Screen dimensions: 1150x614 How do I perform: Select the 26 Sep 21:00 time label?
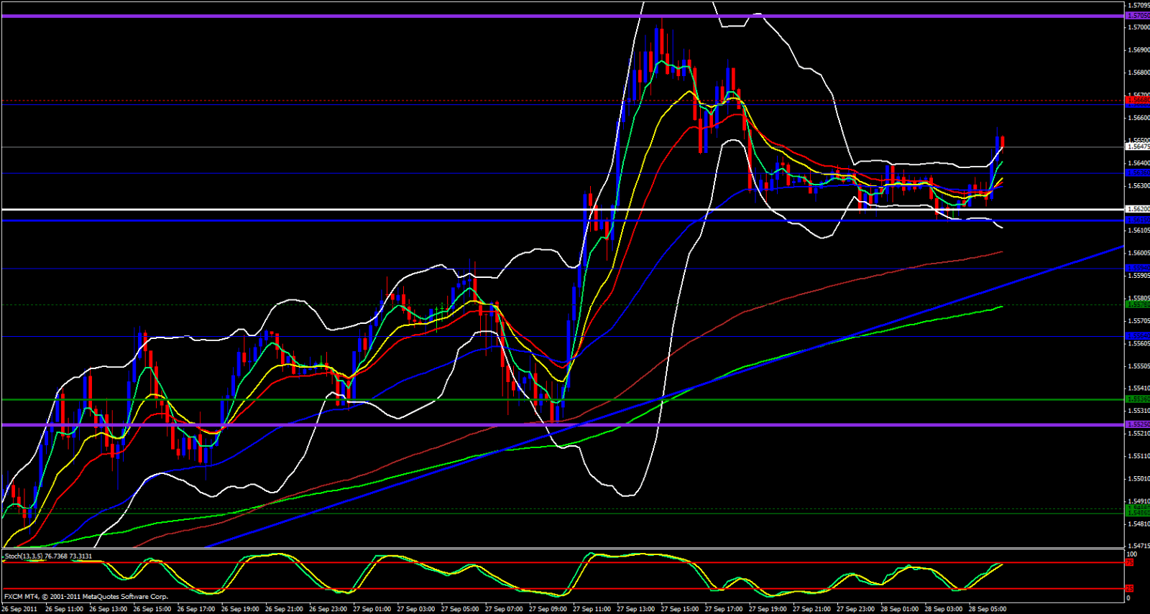pyautogui.click(x=284, y=609)
